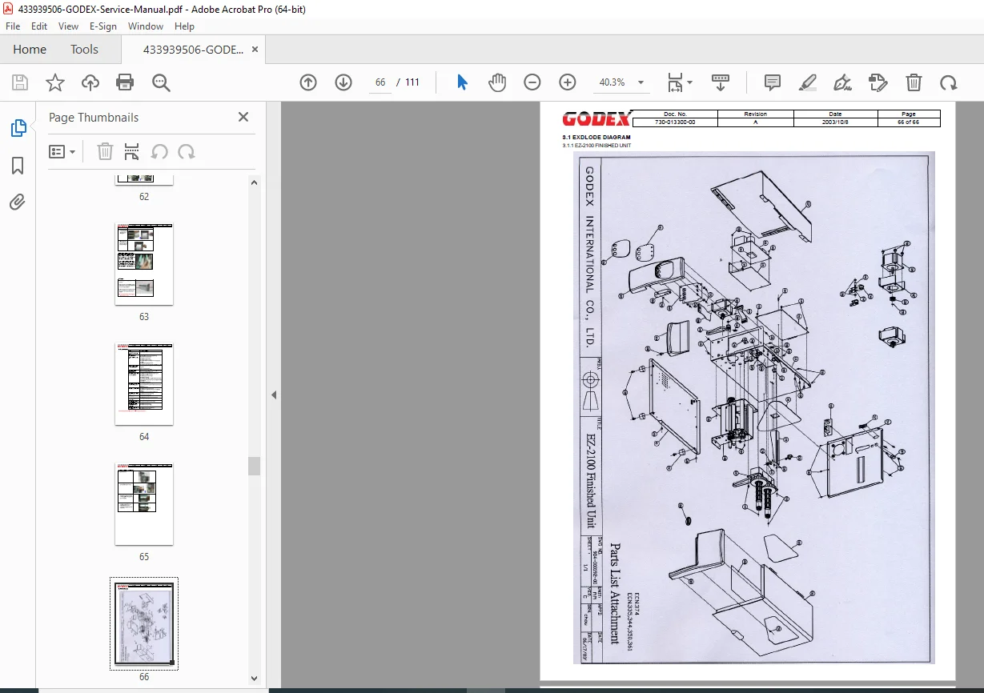Expand the fit page tool dropdown arrow

click(x=690, y=82)
